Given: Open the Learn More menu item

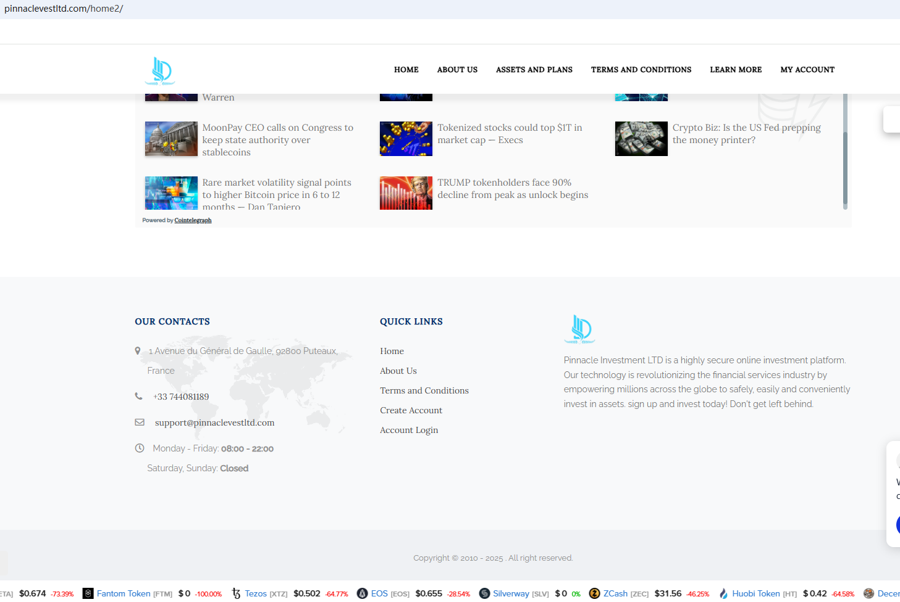Looking at the screenshot, I should pyautogui.click(x=736, y=70).
